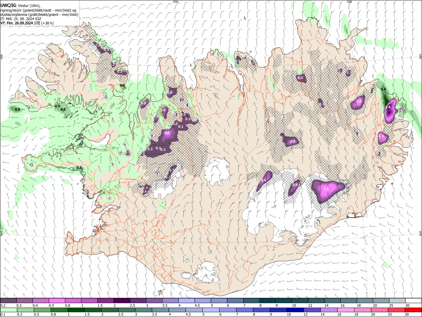Screen dimensions: 422x317
Task: Choose the 6 swatch in the snow legend
Action: (235, 300)
